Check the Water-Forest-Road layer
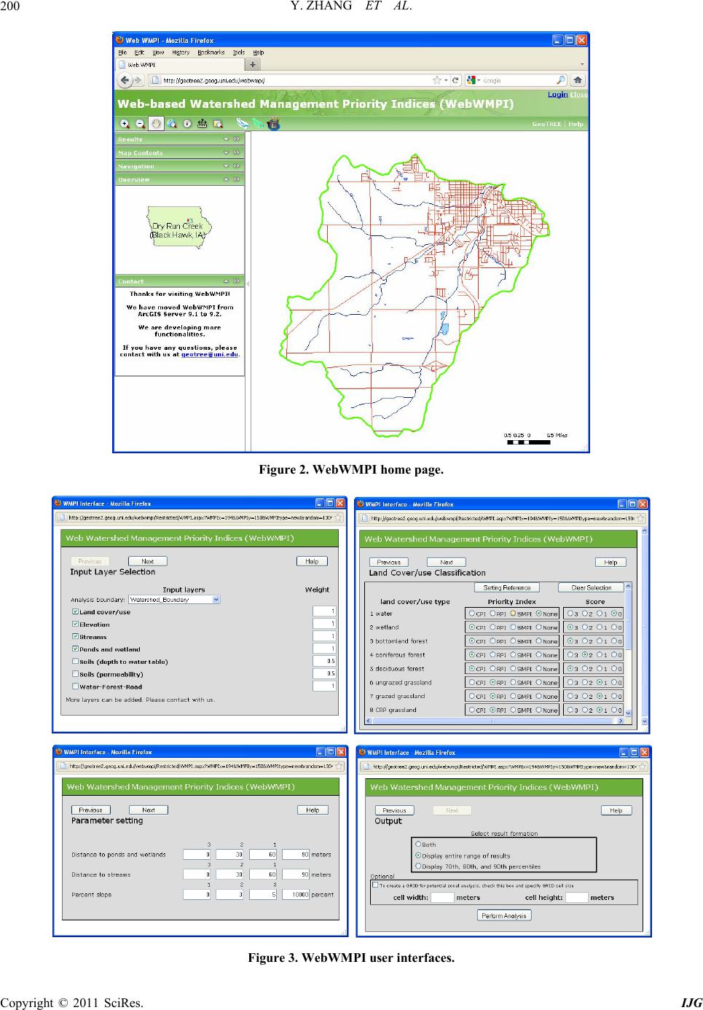This screenshot has width=703, height=1010. pos(75,686)
